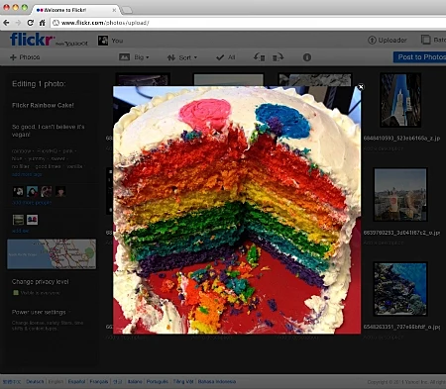Click the 'add more tags' link
Screen dimensions: 446x389
tap(27, 174)
